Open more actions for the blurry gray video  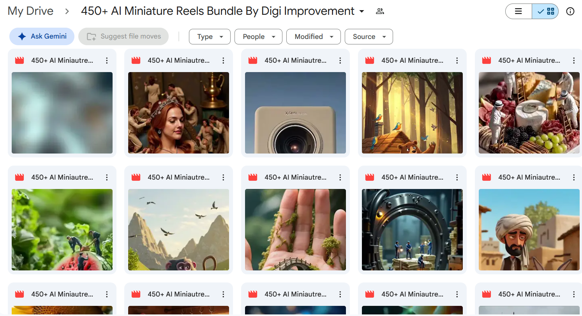(107, 60)
